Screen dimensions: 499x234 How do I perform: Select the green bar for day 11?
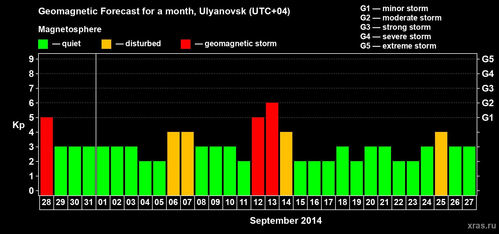click(244, 178)
